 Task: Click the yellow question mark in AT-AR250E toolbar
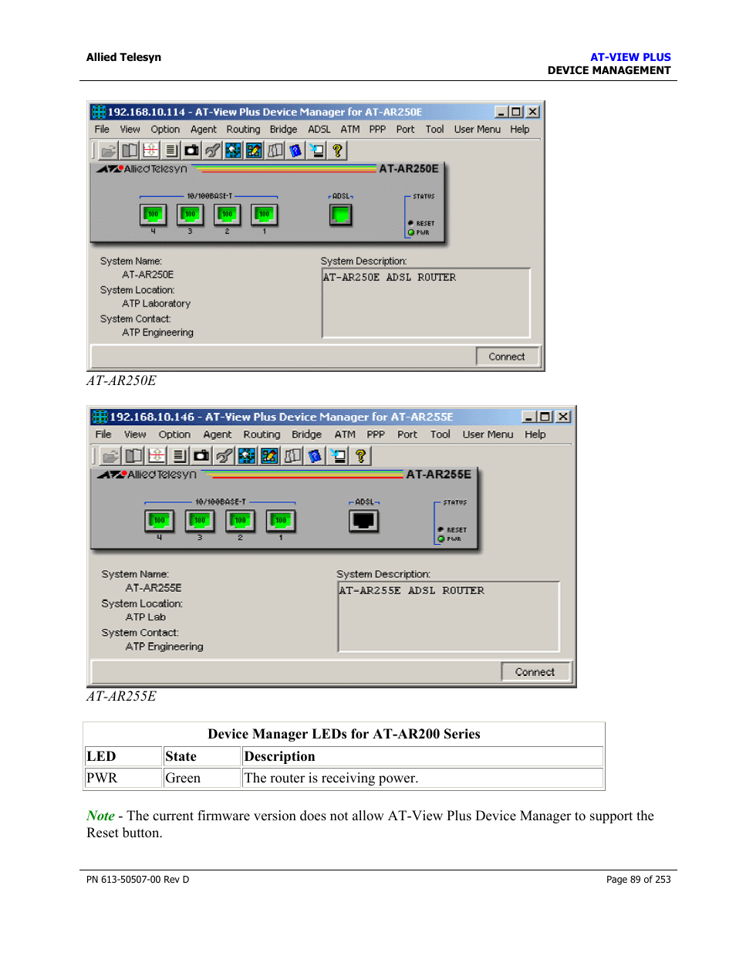point(337,150)
